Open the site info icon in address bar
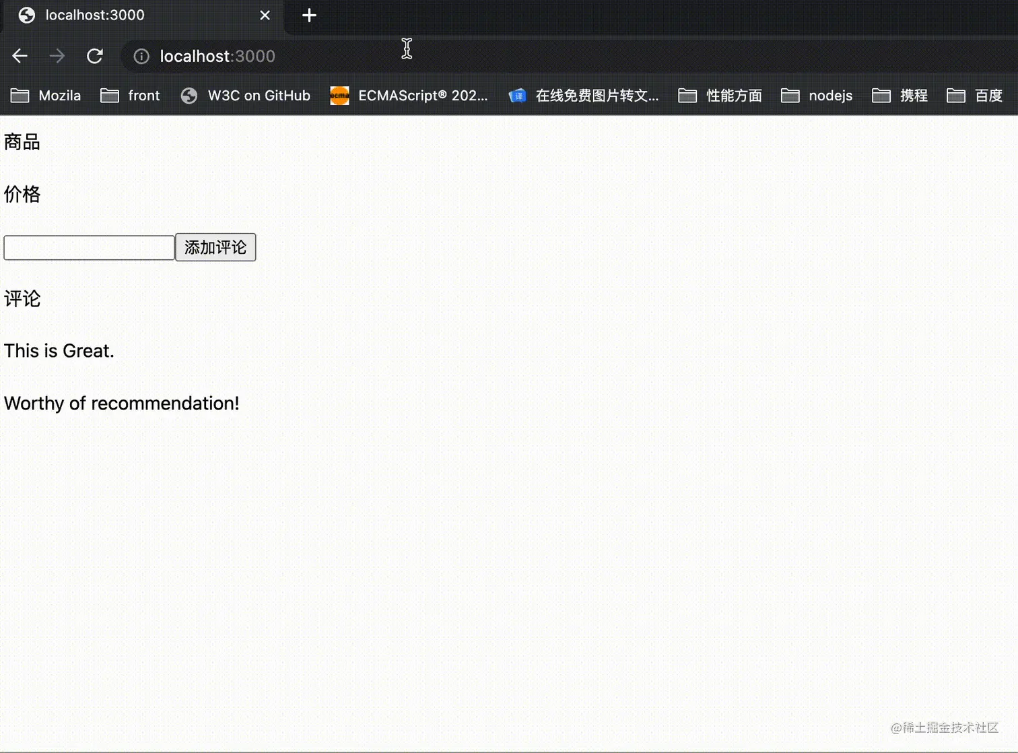The image size is (1018, 753). click(141, 56)
